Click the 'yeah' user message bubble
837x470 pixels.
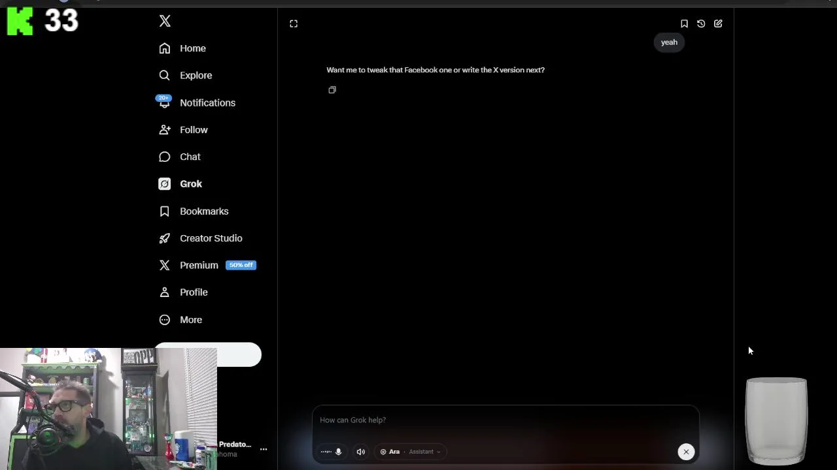[x=669, y=42]
